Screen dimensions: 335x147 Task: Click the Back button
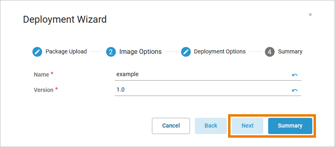(211, 126)
